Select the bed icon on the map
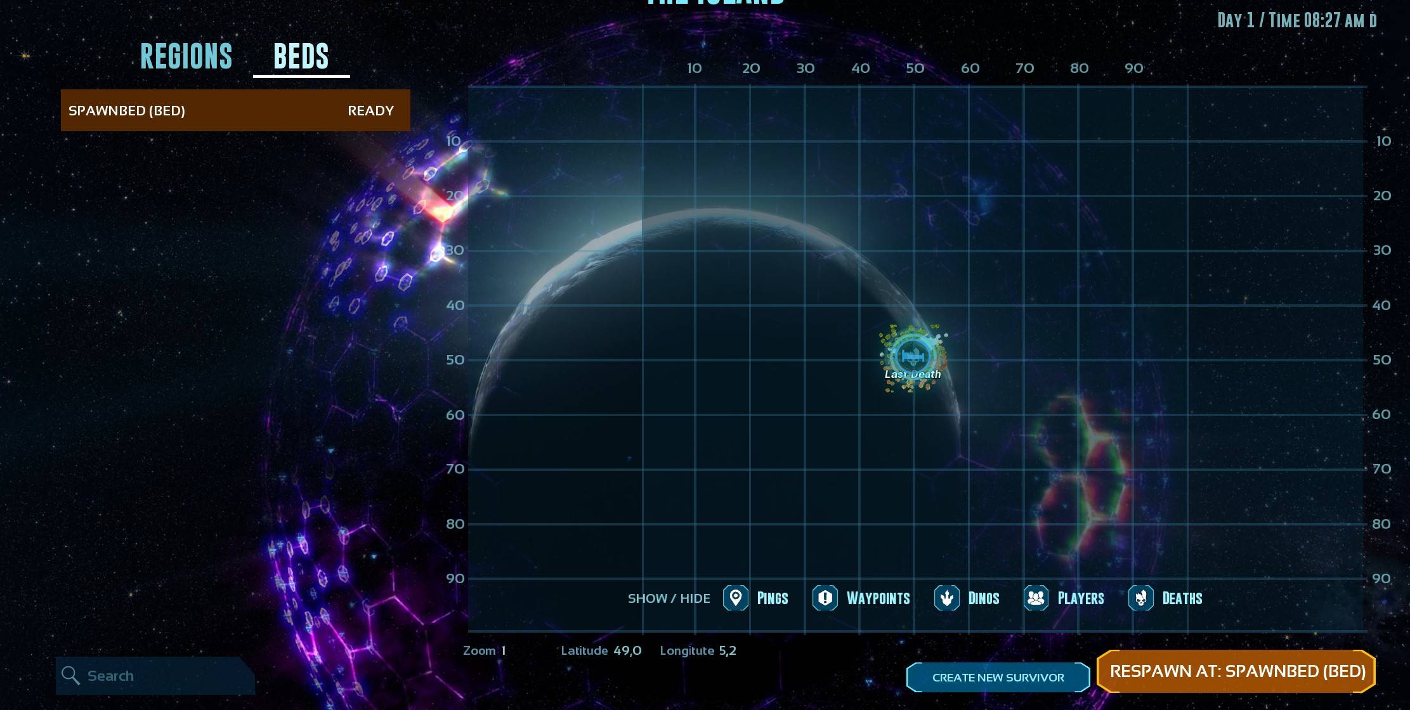This screenshot has width=1410, height=710. click(x=912, y=356)
